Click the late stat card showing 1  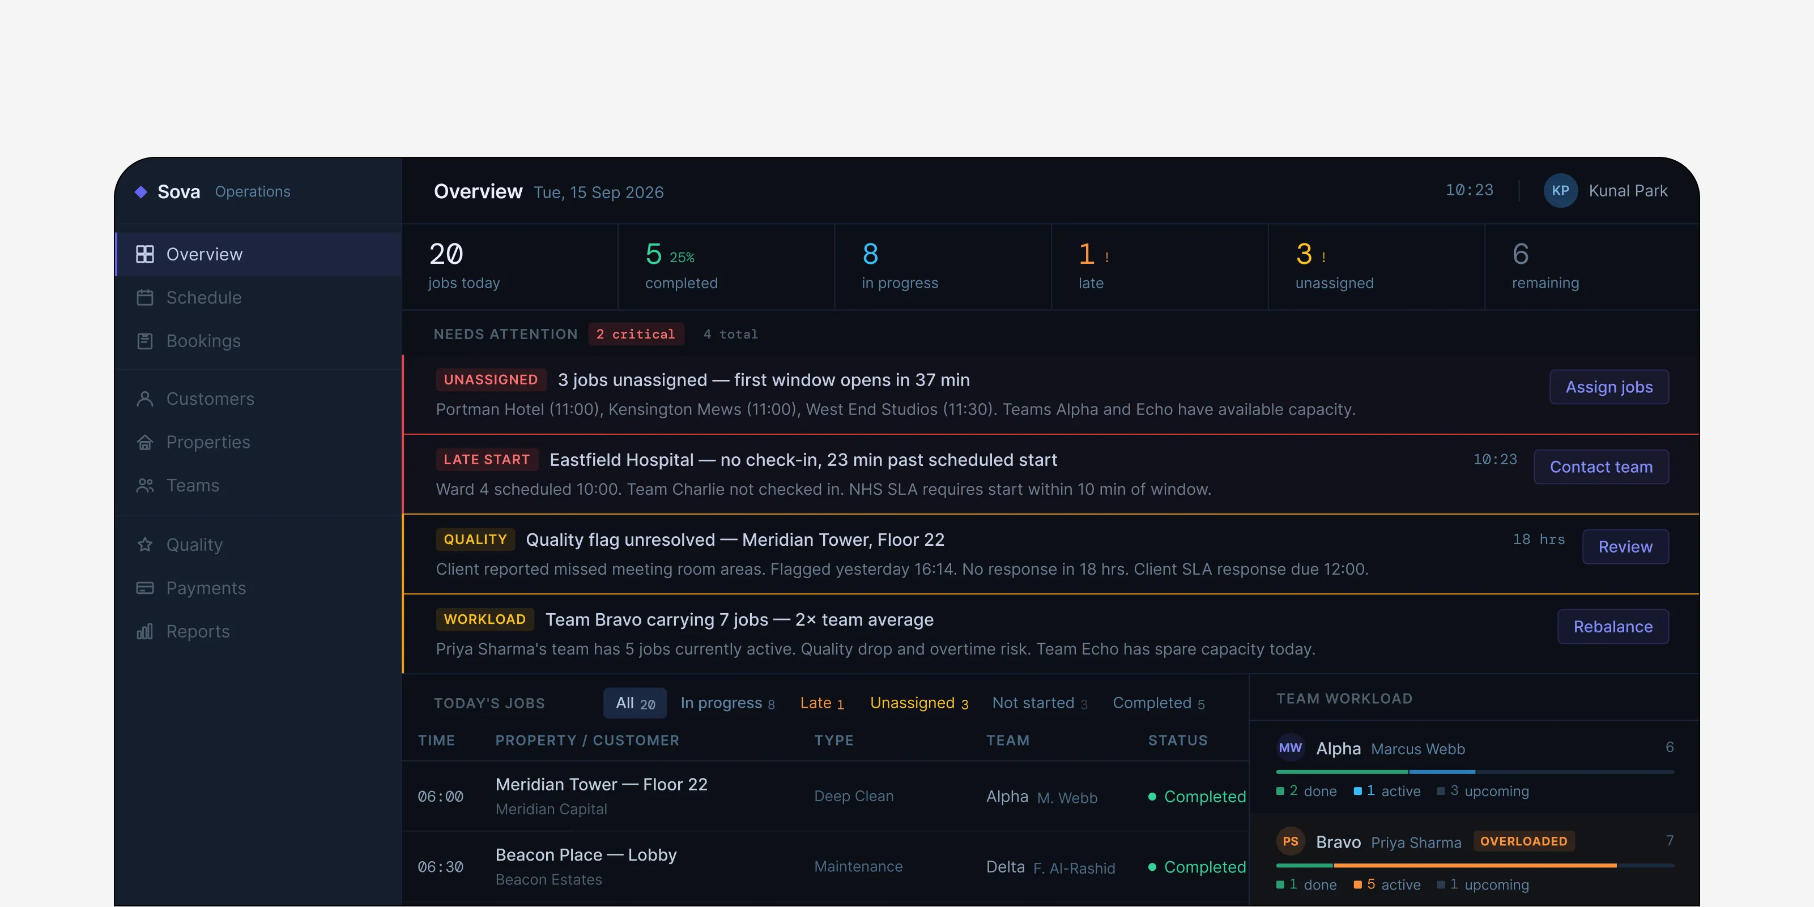coord(1159,267)
